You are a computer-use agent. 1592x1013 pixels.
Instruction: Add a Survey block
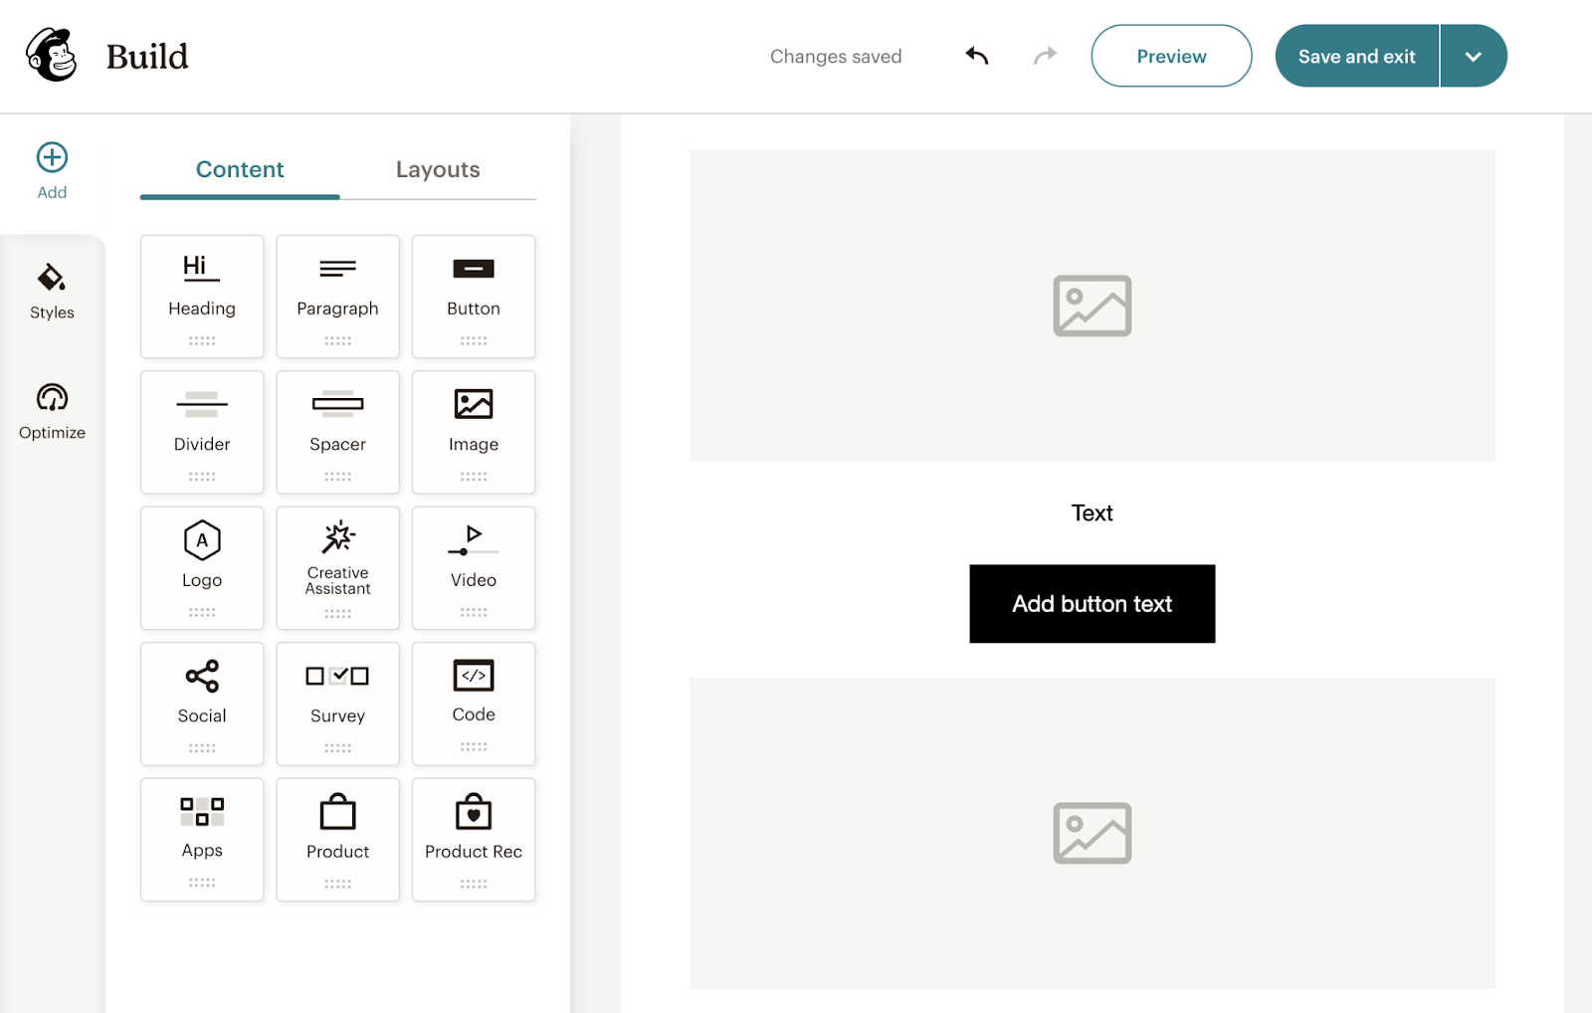337,704
